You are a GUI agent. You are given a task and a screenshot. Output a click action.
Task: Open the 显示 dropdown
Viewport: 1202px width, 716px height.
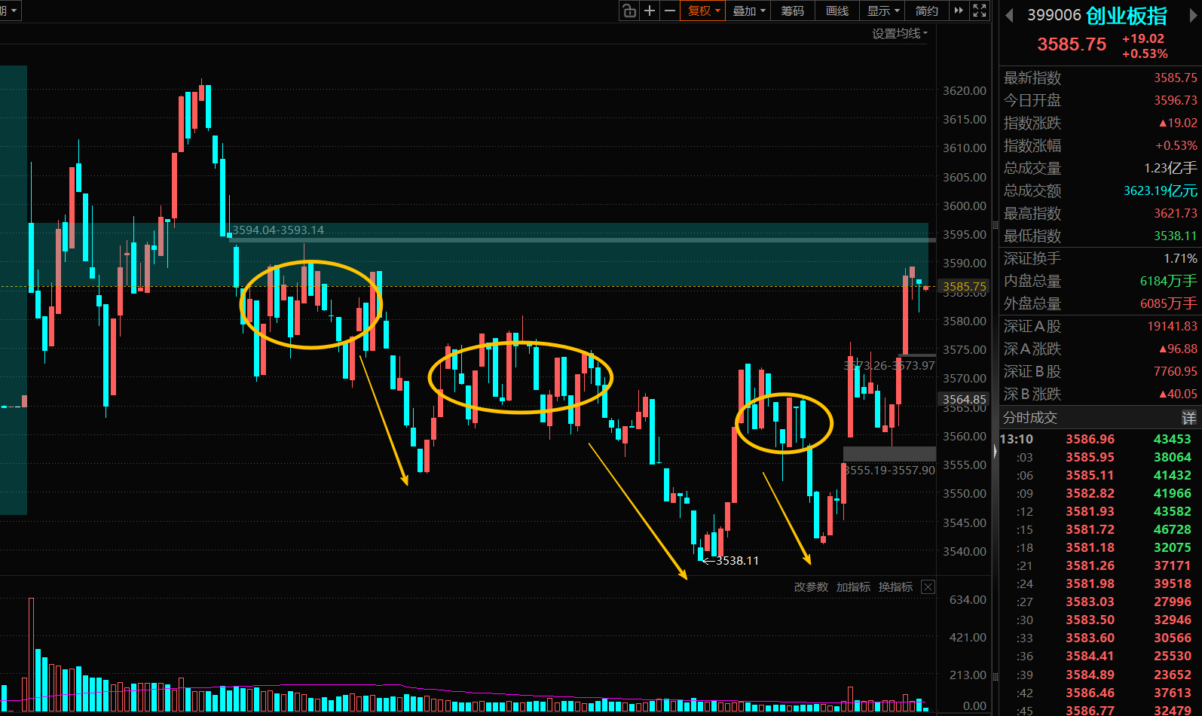pyautogui.click(x=882, y=11)
